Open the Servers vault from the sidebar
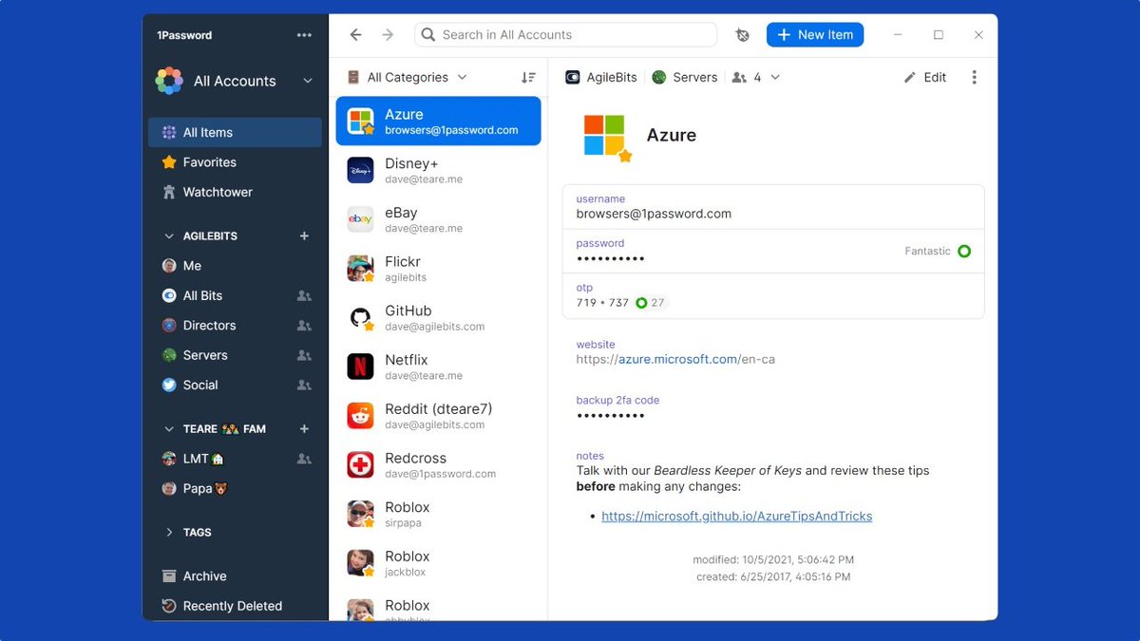 [203, 354]
